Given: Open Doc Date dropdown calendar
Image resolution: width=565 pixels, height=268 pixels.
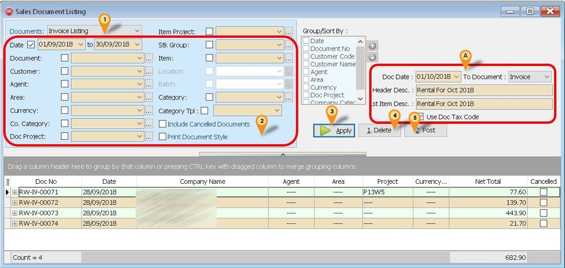Looking at the screenshot, I should tap(456, 77).
